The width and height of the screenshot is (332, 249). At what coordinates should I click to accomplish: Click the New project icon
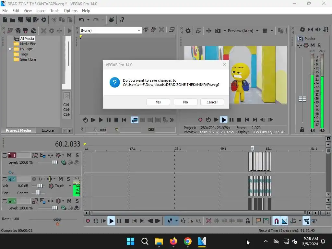[5, 20]
